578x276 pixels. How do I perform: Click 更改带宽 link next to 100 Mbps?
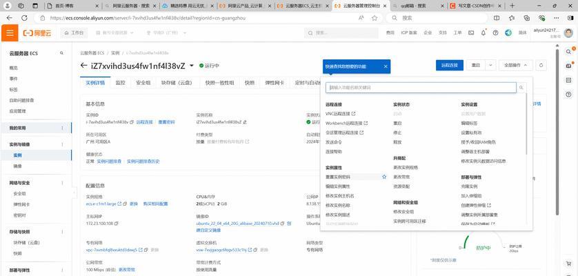click(126, 270)
